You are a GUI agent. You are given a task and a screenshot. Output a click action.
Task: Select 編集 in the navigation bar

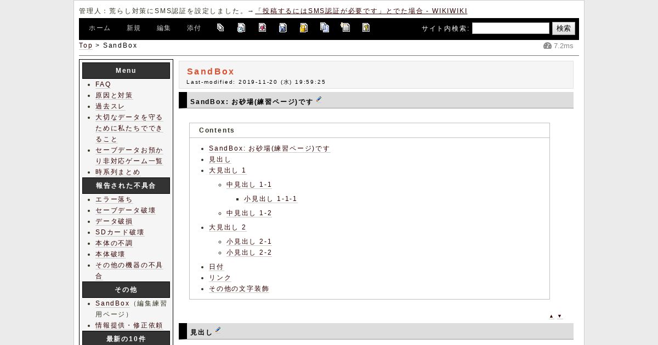(163, 28)
